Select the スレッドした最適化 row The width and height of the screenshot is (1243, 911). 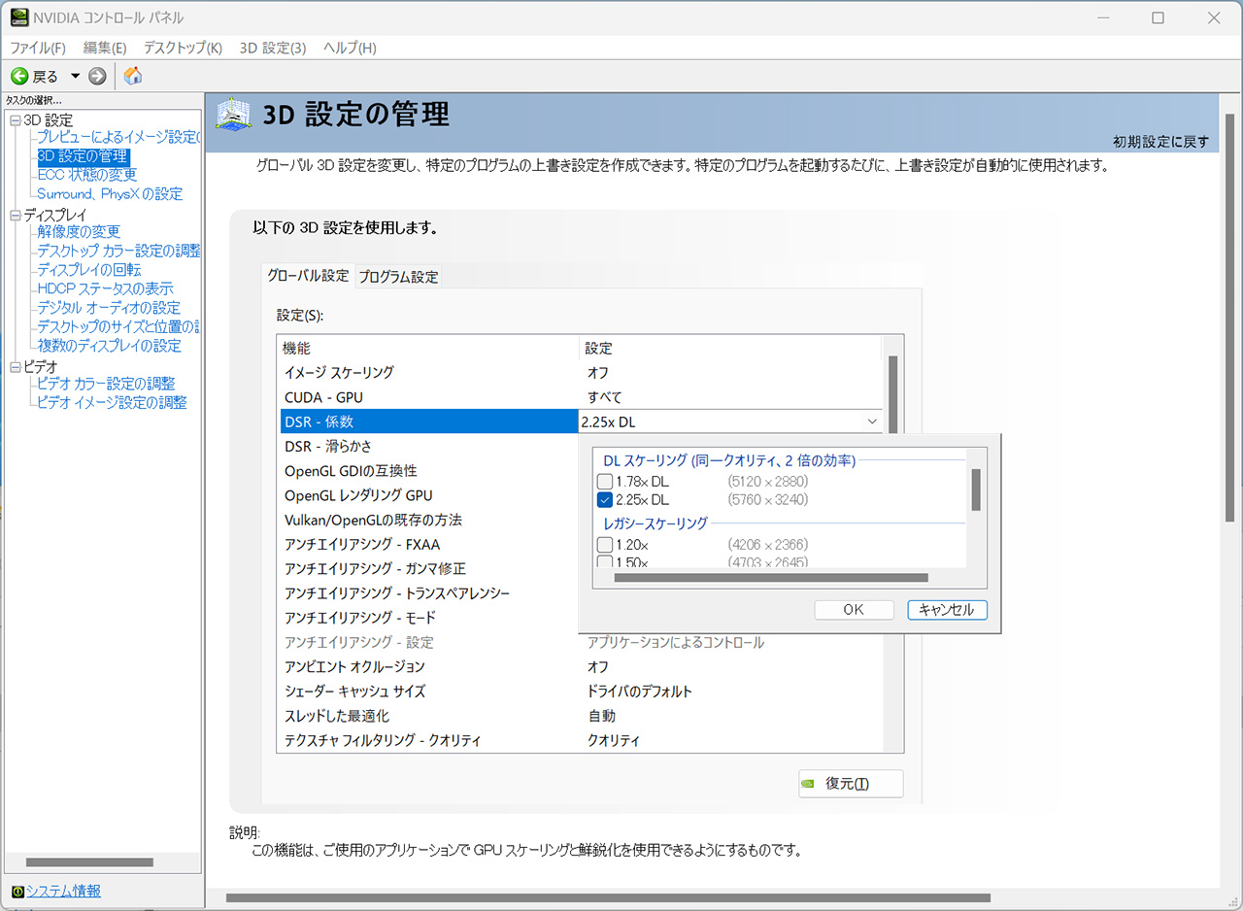[580, 716]
